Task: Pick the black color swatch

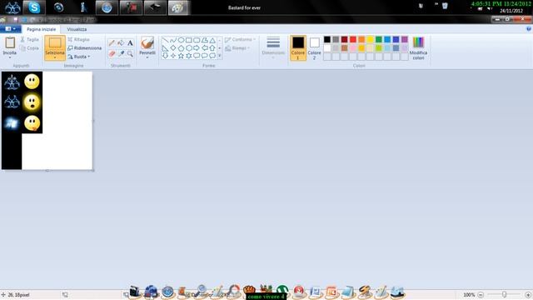Action: click(x=327, y=40)
